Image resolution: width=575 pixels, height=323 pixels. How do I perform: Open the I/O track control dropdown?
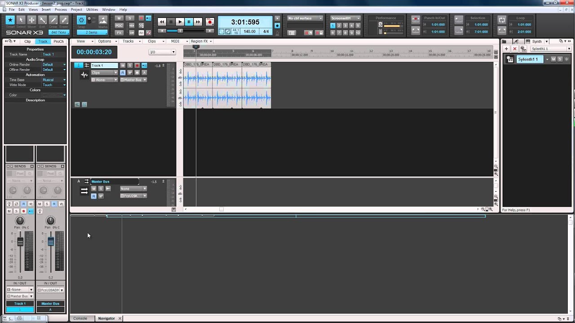pos(162,52)
